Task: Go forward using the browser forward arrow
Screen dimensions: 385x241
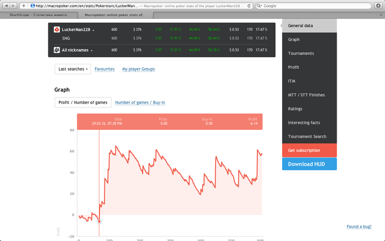Action: (x=13, y=6)
